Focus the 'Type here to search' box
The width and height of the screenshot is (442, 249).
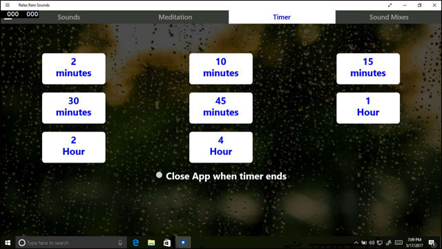coord(71,243)
